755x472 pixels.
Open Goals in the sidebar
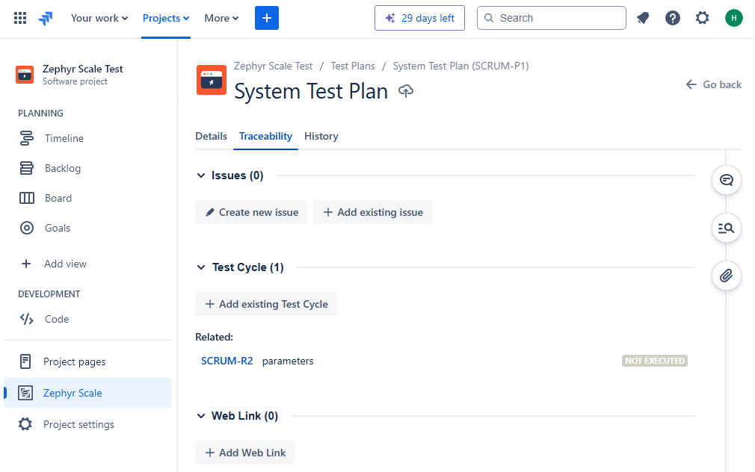(87, 228)
